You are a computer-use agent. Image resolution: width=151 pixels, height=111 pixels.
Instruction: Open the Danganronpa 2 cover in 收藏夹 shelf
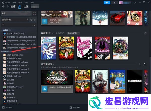(x=66, y=48)
